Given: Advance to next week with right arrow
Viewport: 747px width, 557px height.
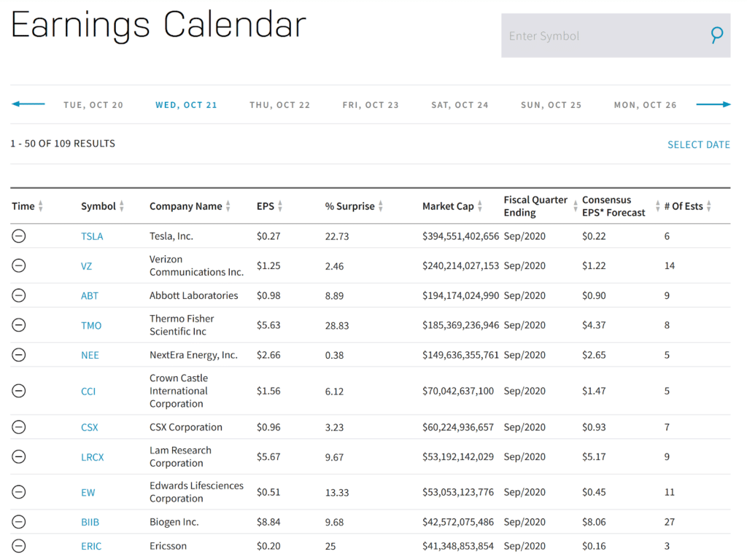Looking at the screenshot, I should point(713,104).
